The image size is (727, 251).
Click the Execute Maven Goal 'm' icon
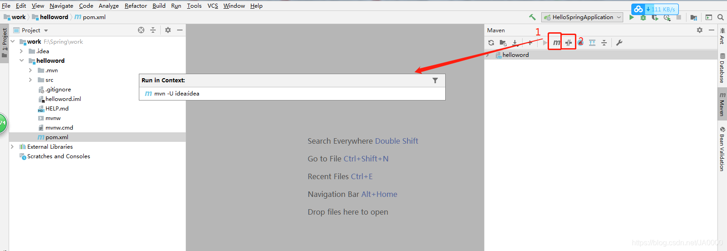[556, 43]
